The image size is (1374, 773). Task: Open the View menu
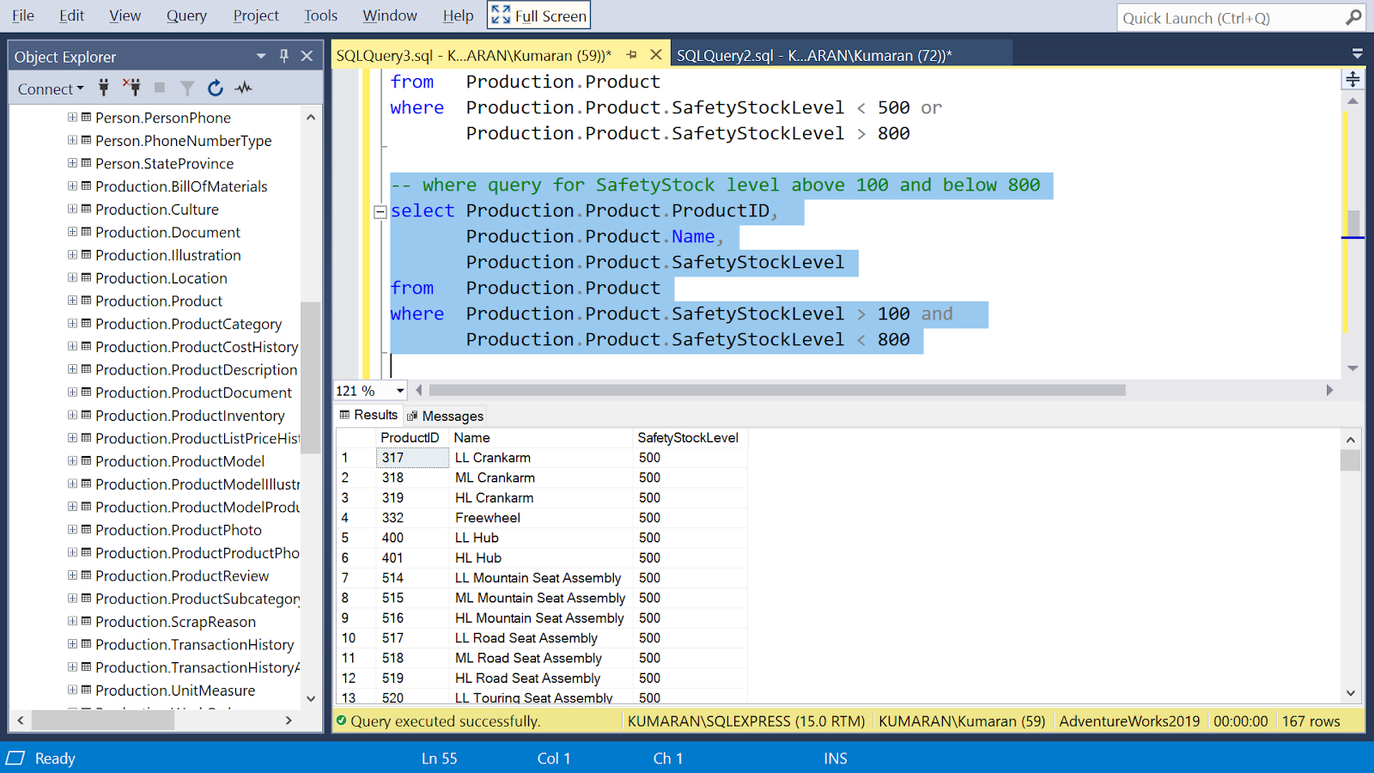coord(125,15)
